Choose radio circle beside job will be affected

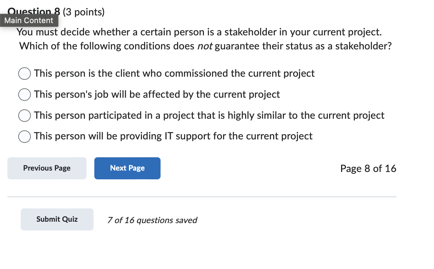[x=25, y=95]
